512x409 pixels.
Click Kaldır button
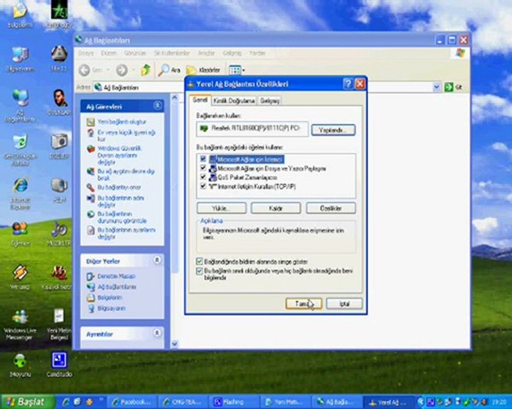click(275, 208)
